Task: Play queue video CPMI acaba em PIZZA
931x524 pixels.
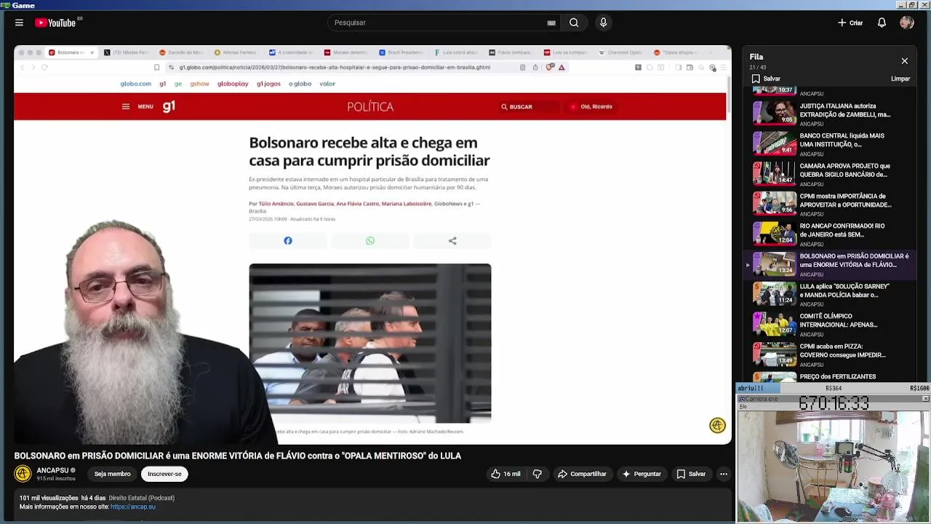Action: [829, 354]
